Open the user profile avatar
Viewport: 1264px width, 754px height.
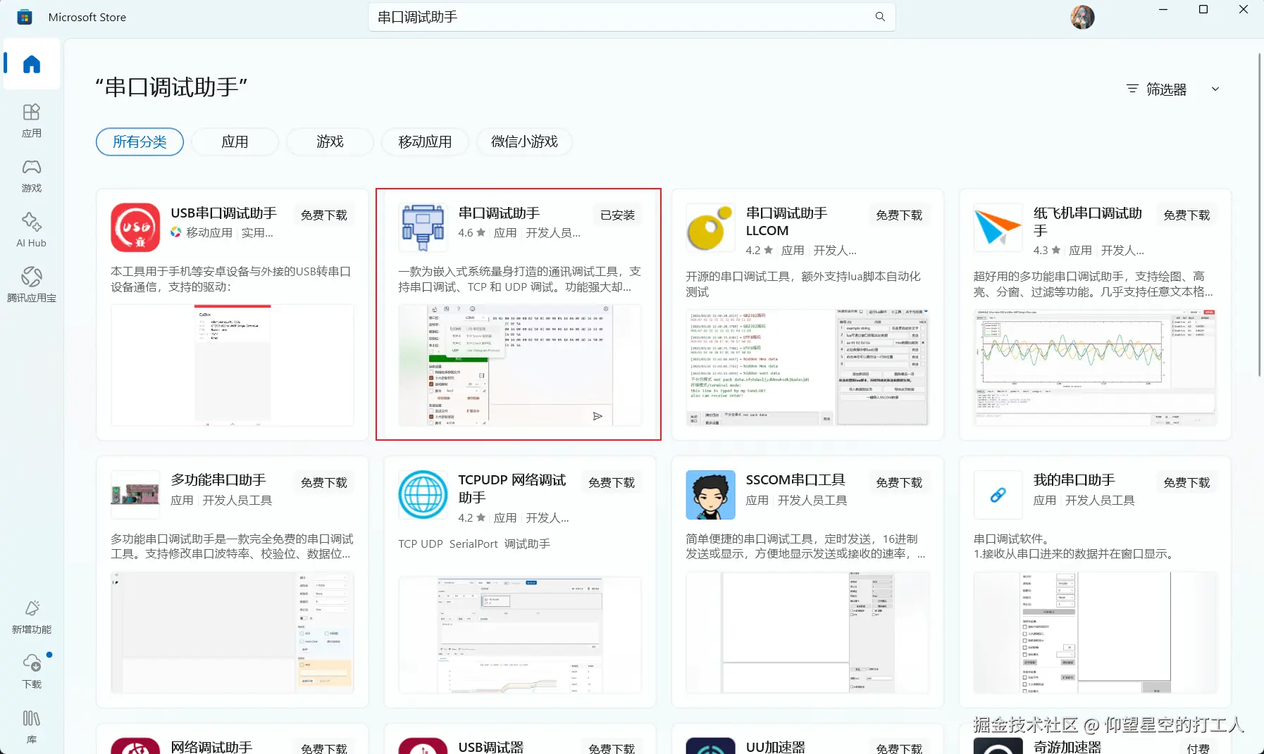tap(1082, 17)
